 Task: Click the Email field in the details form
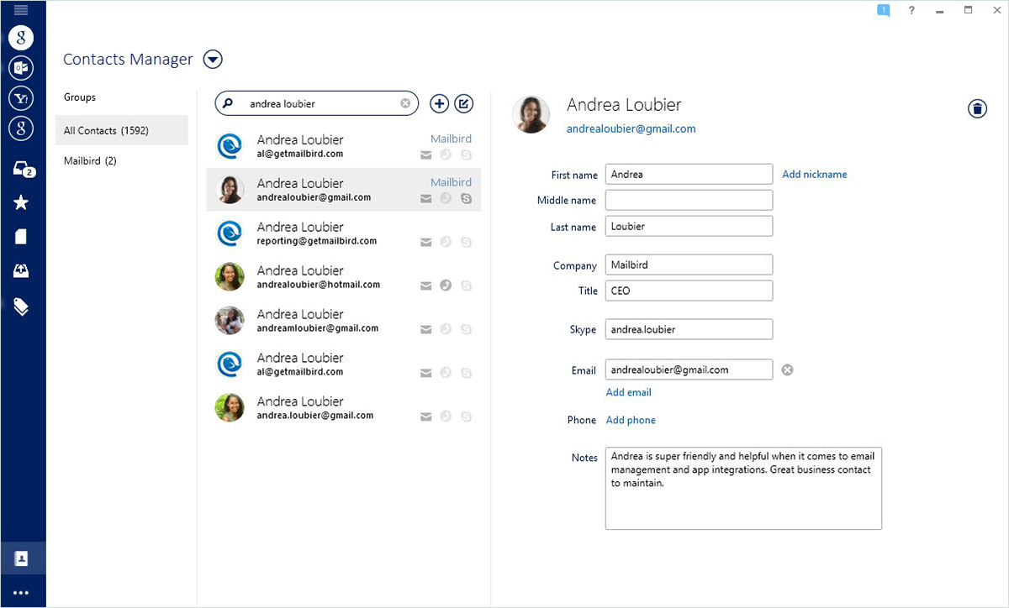tap(689, 370)
